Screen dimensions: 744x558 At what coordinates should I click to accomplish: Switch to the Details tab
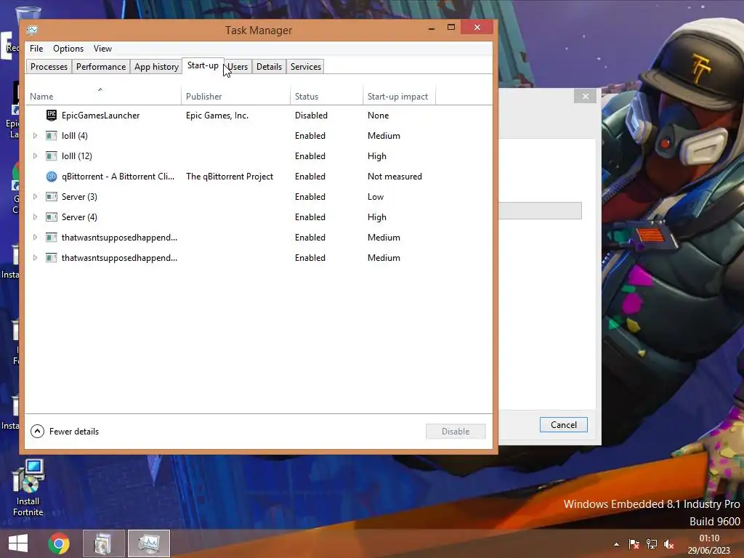[x=269, y=67]
